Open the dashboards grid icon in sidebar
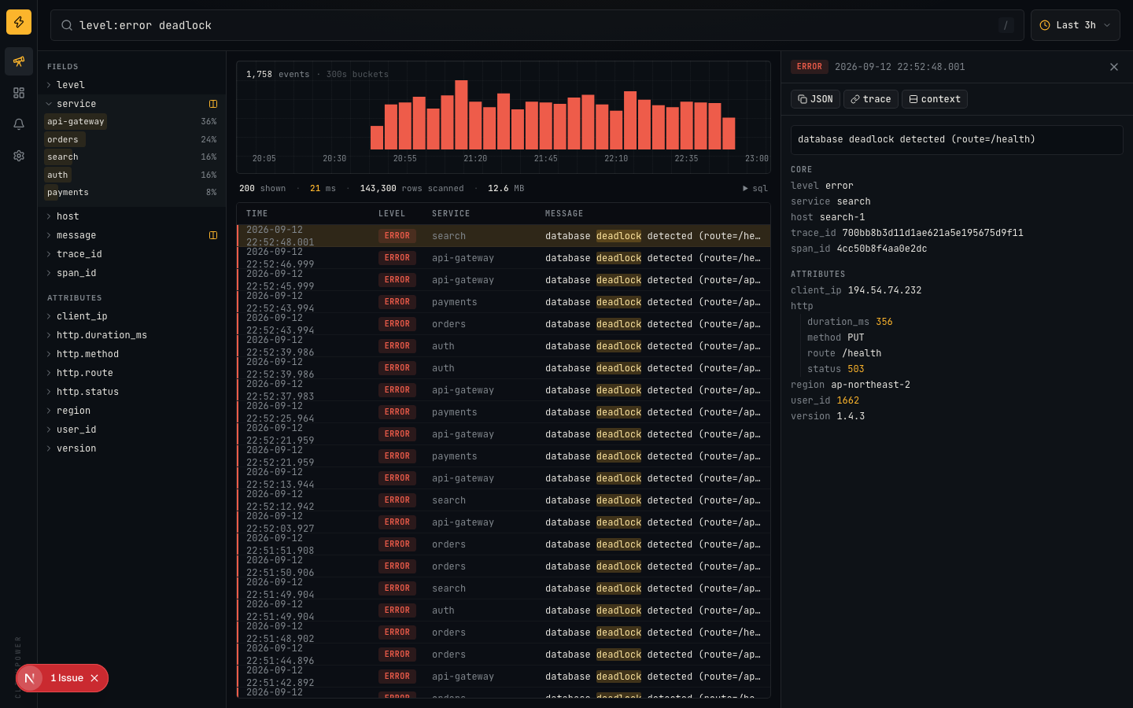 point(19,93)
